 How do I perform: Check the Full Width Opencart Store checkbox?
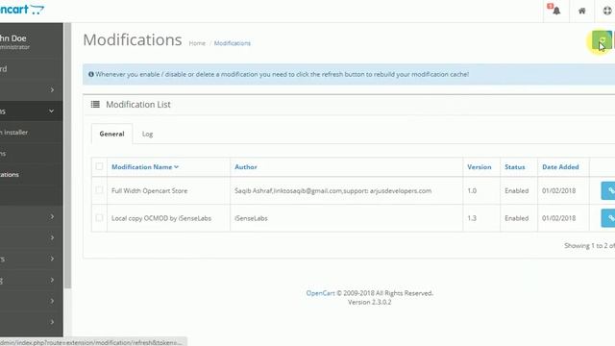click(99, 190)
